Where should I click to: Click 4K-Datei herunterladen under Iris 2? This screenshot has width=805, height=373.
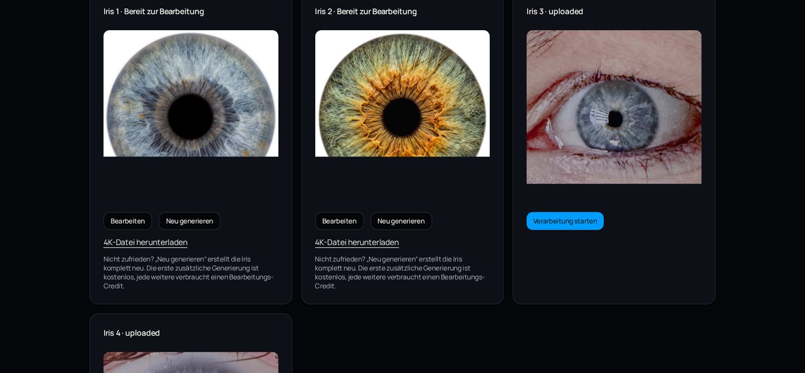tap(357, 242)
